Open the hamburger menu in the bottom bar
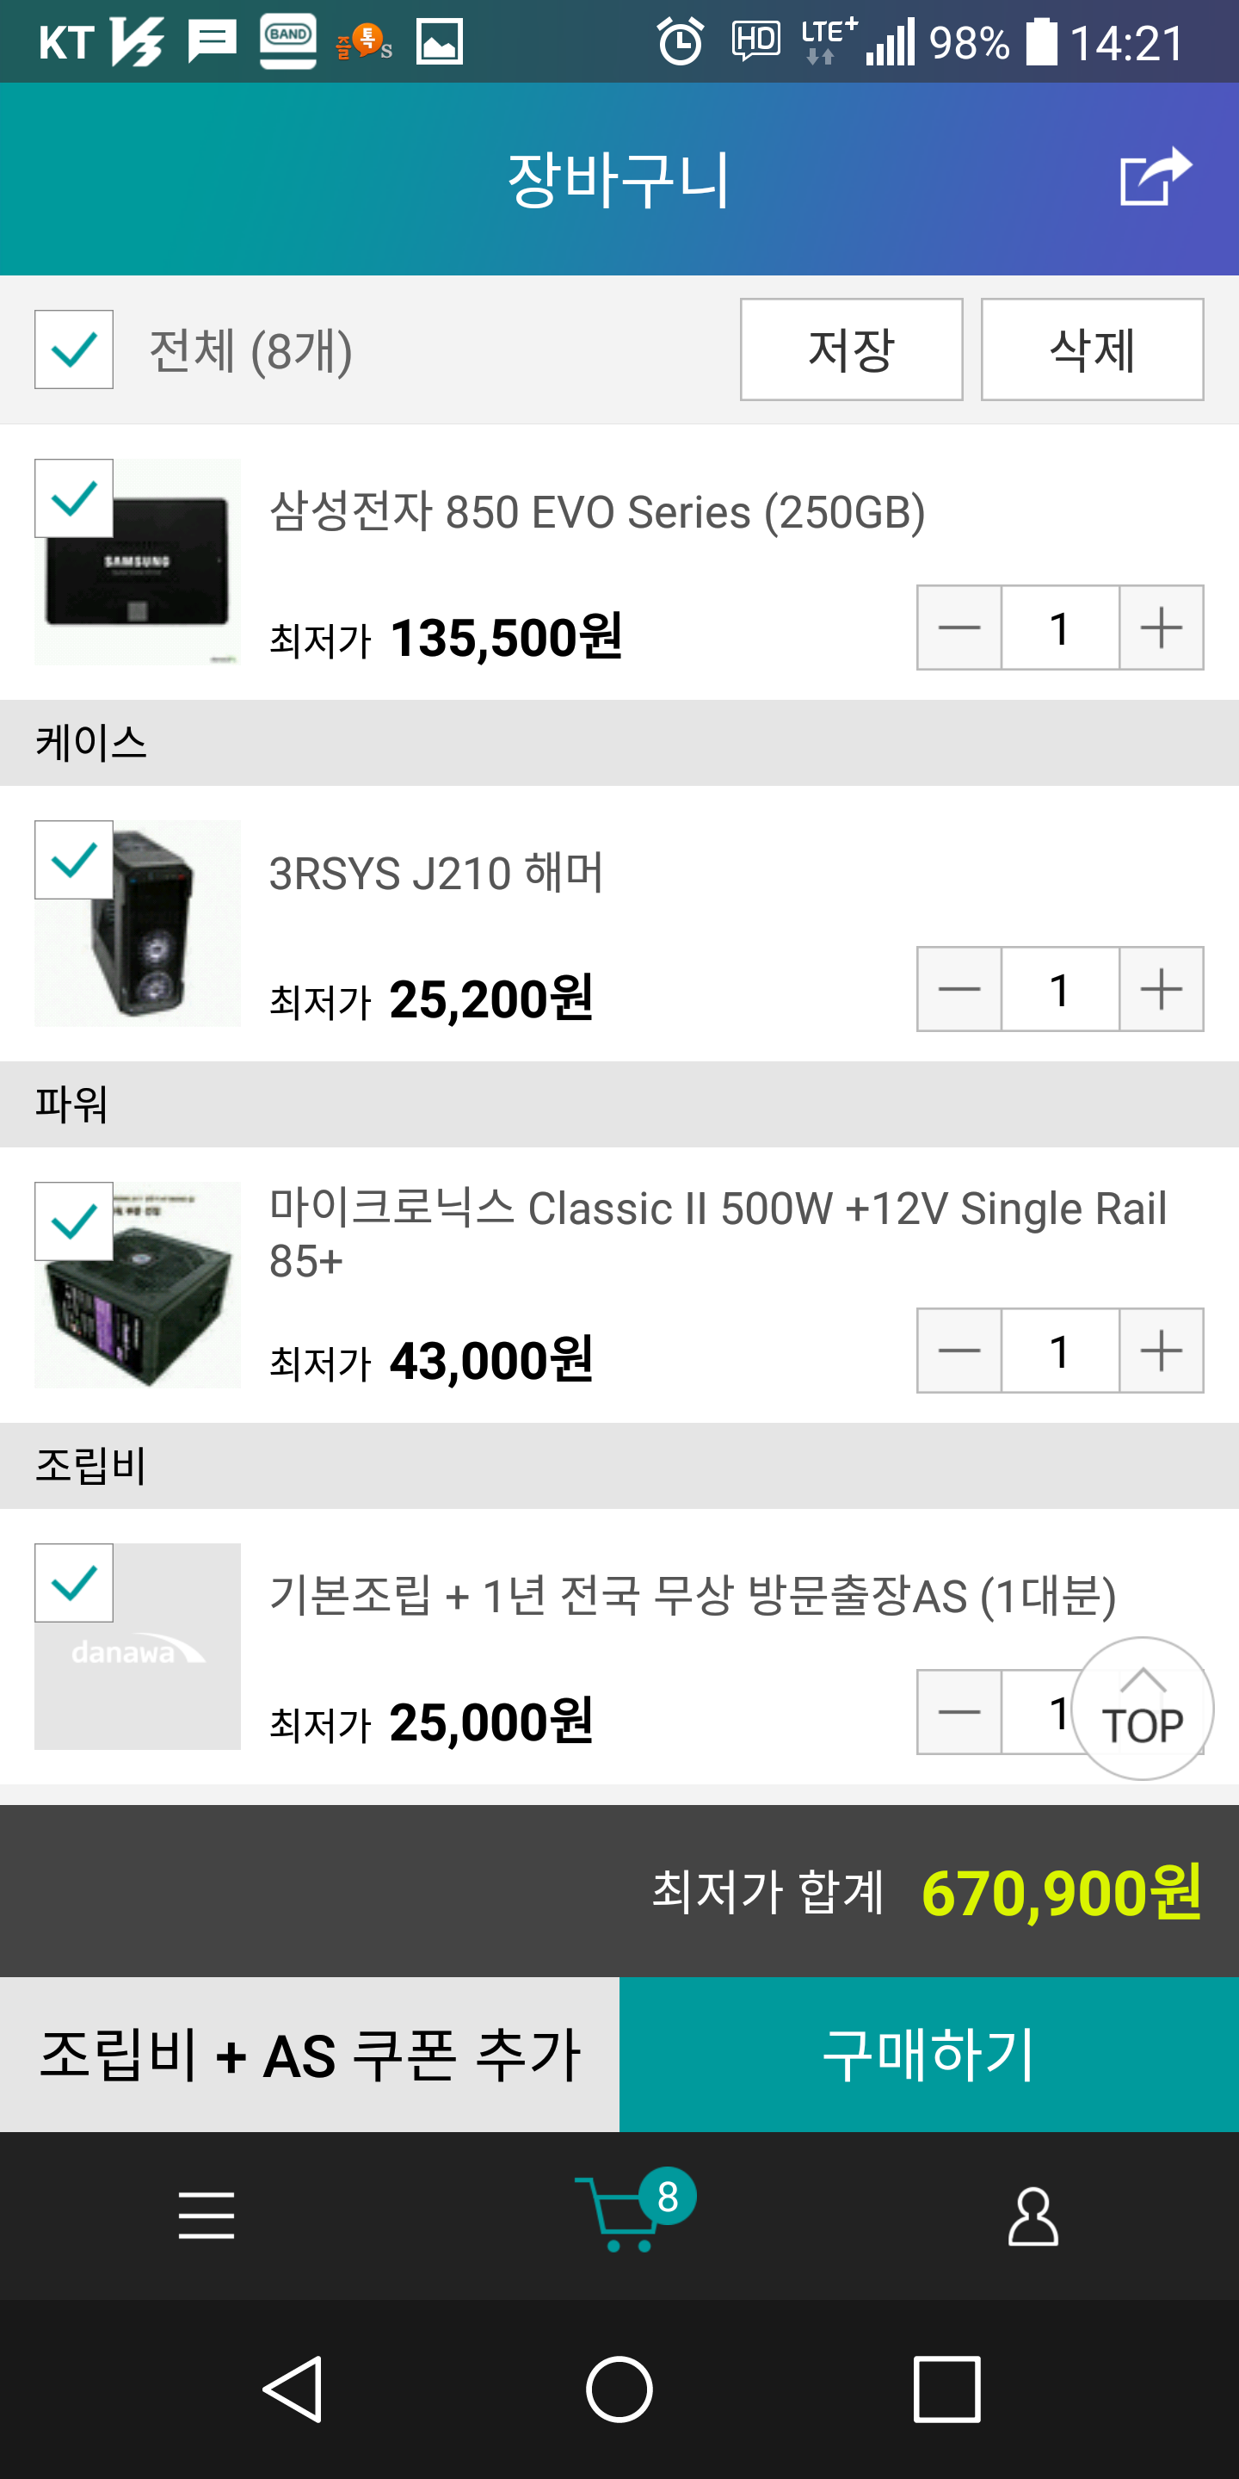Screen dimensions: 1239x2479 pos(206,2216)
